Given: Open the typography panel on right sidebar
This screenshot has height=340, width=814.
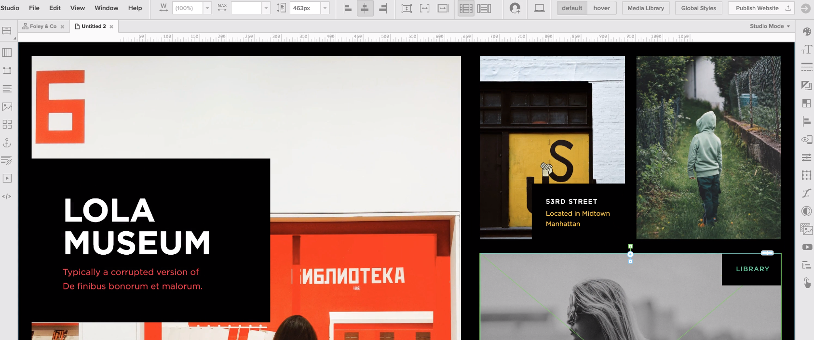Looking at the screenshot, I should pyautogui.click(x=807, y=50).
